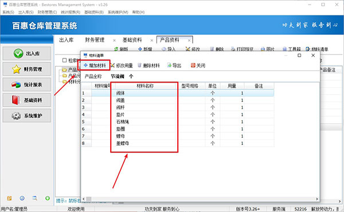The image size is (344, 212).
Task: Click the dialog horizontal scrollbar left arrow
Action: (x=83, y=199)
